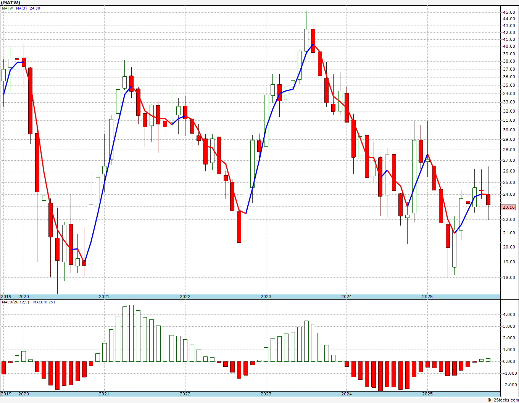Click 2024 on the price chart time axis
The image size is (519, 403).
pyautogui.click(x=347, y=297)
